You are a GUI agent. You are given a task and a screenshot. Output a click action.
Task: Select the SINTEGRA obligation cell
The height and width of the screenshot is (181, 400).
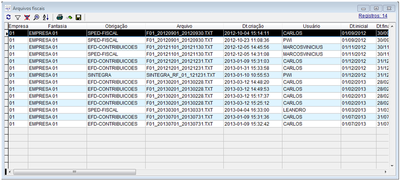point(116,75)
